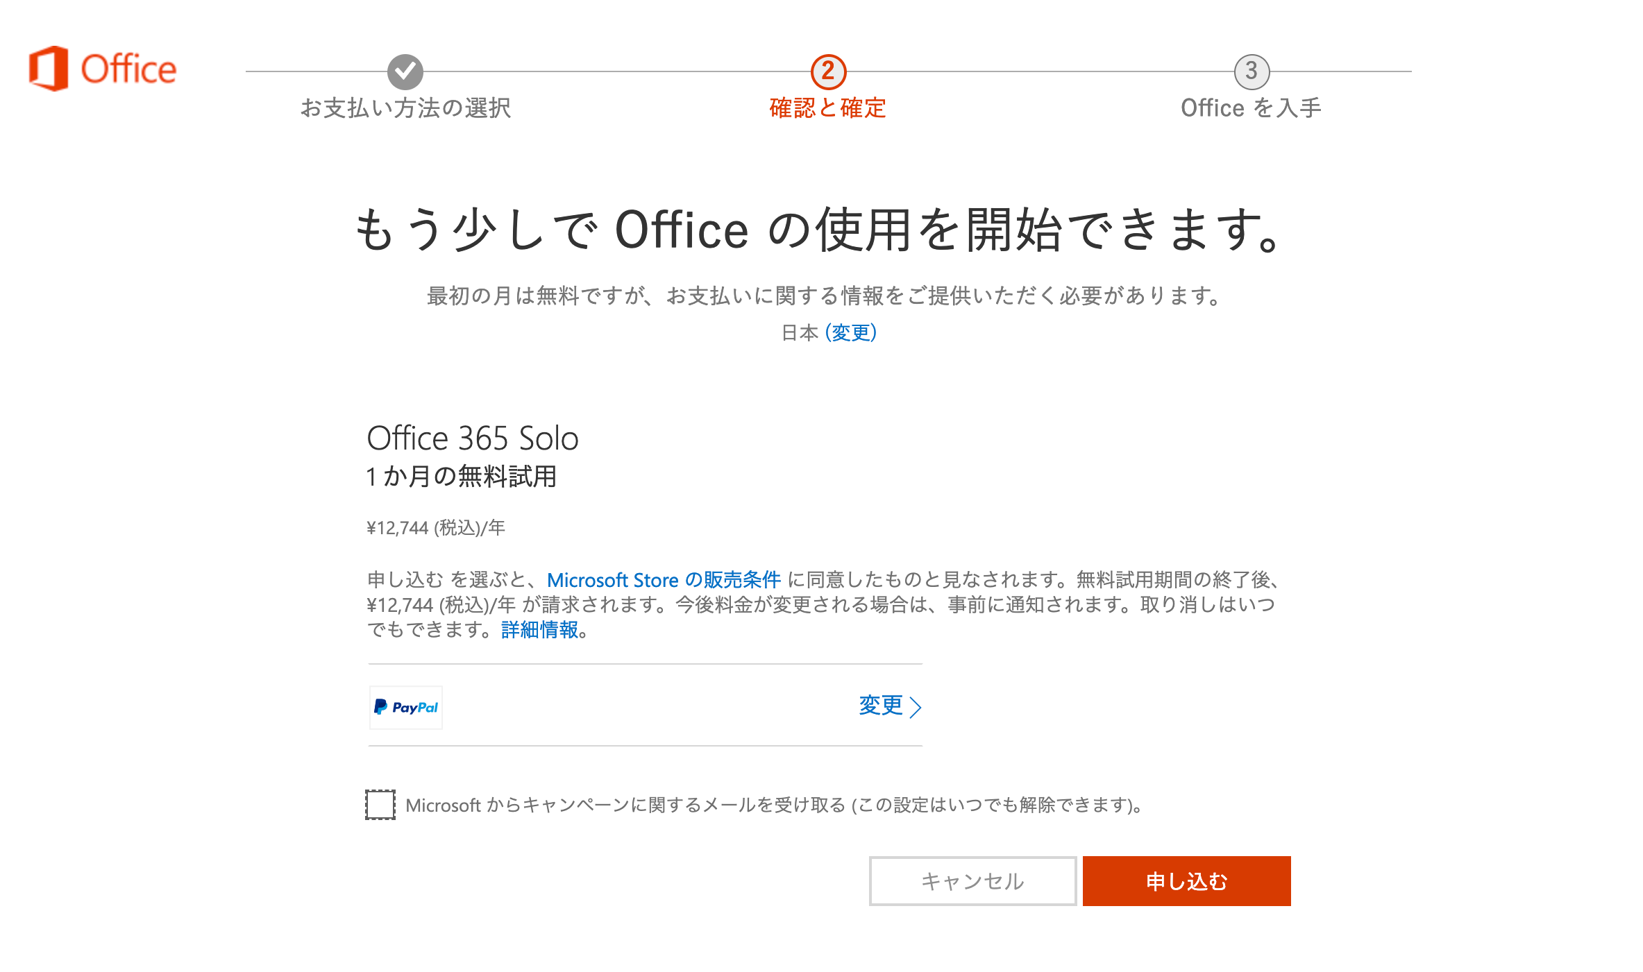Click the completed step checkmark icon

tap(405, 71)
